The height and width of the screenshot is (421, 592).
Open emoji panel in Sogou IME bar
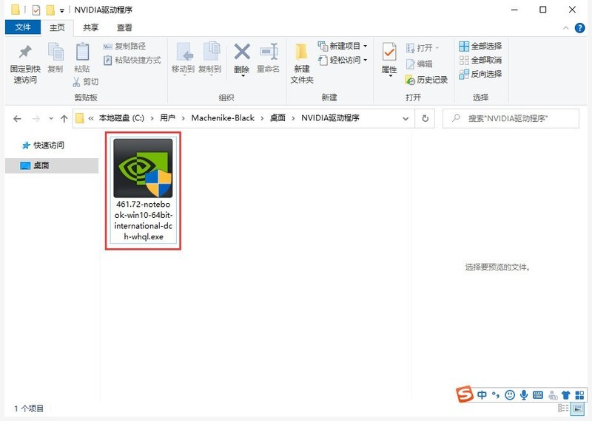click(x=510, y=394)
